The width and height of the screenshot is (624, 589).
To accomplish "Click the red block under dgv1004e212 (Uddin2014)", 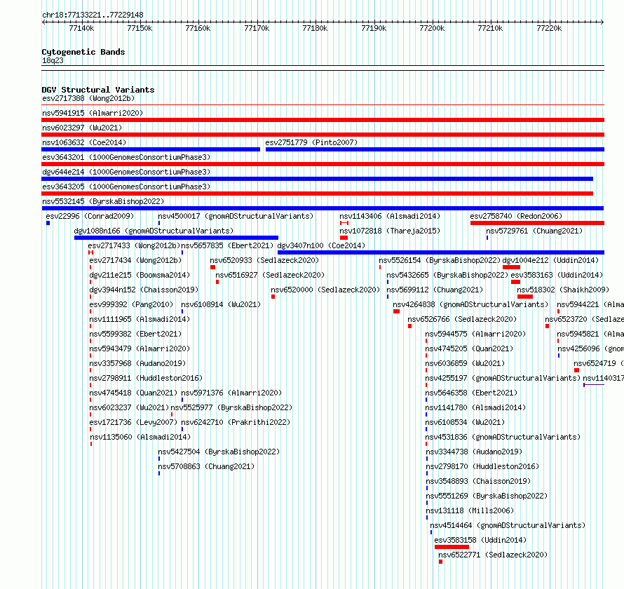I will [511, 267].
